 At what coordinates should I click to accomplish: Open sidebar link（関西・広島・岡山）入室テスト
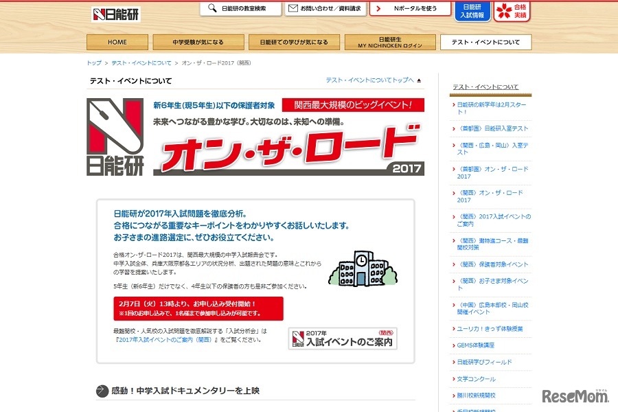tap(492, 148)
